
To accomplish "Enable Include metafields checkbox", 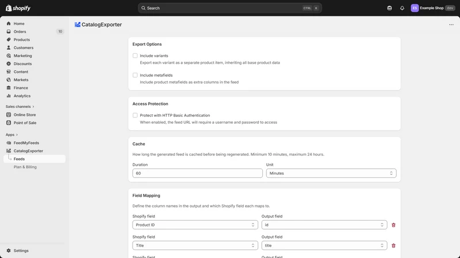I will pos(135,75).
